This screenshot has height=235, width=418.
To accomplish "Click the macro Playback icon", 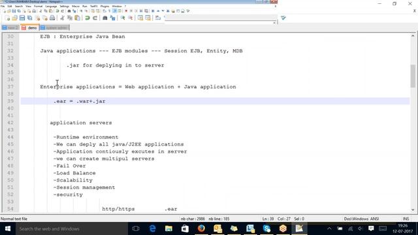I will pos(137,11).
